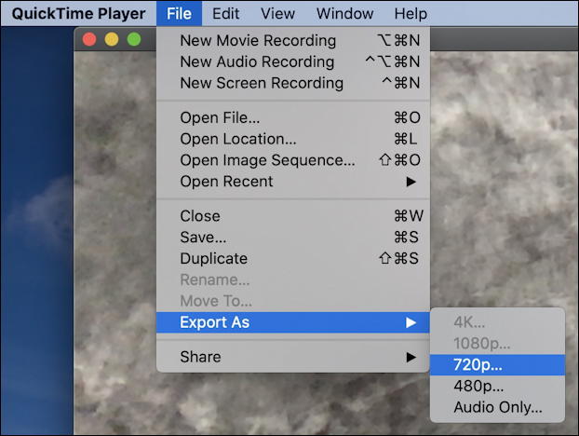Click the green full-screen window button
579x436 pixels.
[134, 39]
